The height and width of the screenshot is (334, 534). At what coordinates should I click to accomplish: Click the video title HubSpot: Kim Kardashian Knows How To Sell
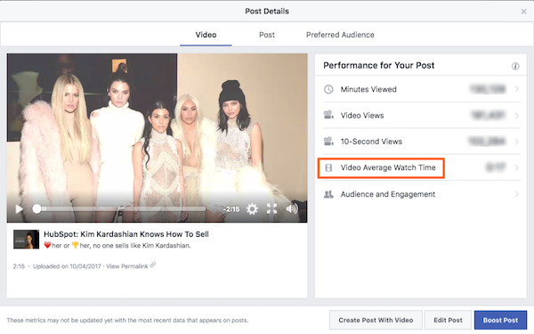click(126, 234)
